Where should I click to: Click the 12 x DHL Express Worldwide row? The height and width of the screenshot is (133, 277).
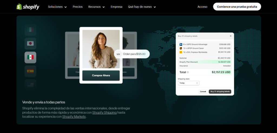click(x=205, y=52)
